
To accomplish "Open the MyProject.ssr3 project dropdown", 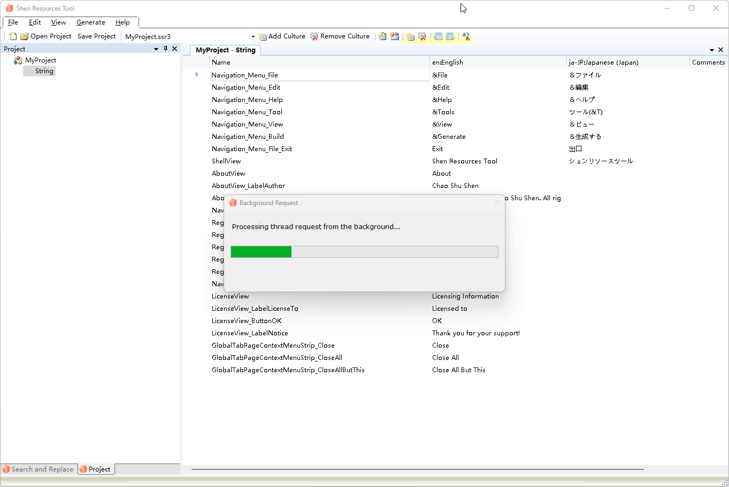I will 253,37.
